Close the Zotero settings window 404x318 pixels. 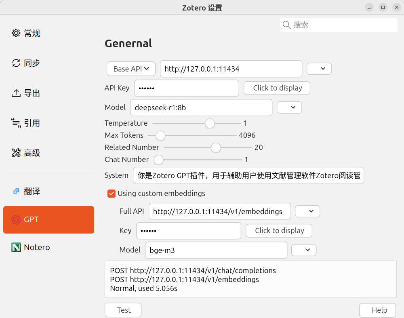coord(397,7)
